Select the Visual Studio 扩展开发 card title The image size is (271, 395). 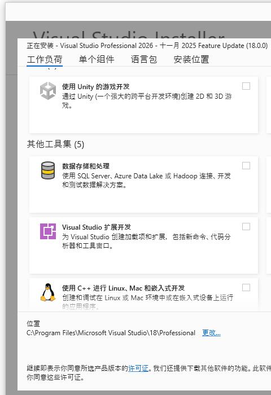coord(97,227)
